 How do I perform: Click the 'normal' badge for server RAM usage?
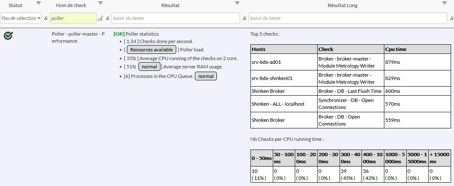coord(149,67)
